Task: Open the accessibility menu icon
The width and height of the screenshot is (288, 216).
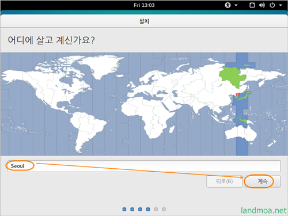Action: click(x=228, y=5)
